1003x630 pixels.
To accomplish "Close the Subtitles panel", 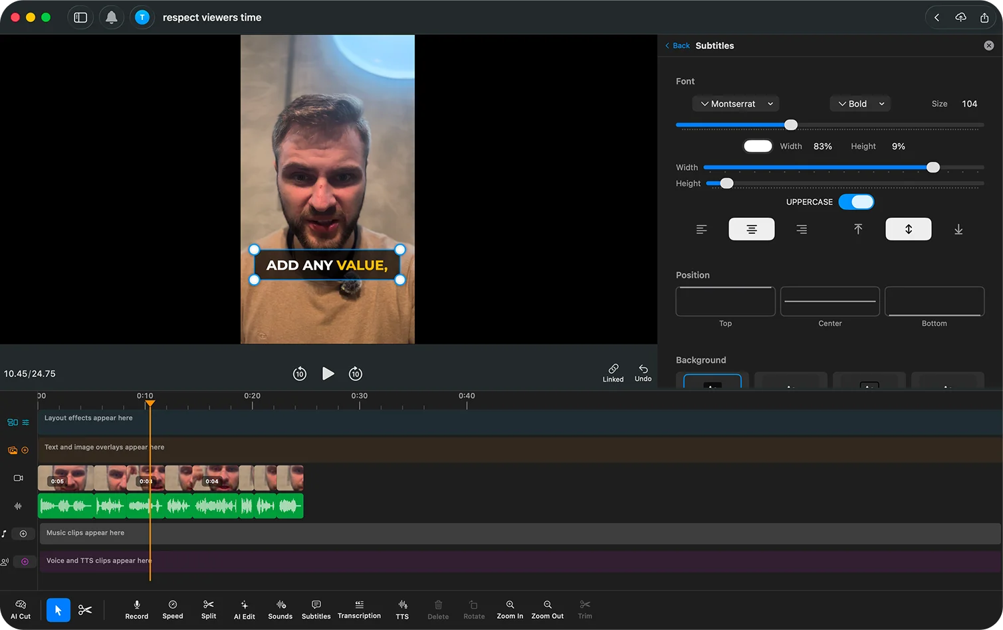I will coord(989,46).
